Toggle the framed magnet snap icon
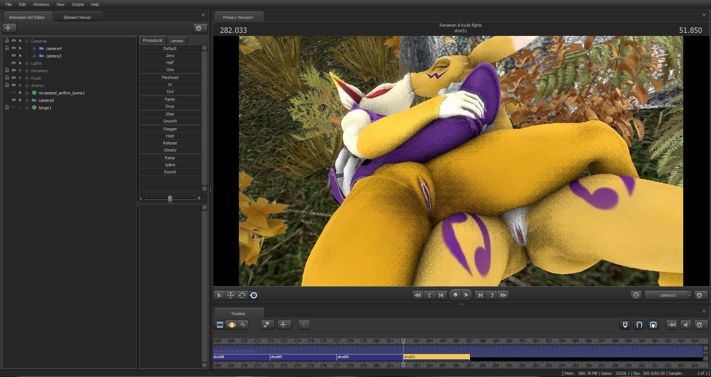Screen dimensions: 711x377 point(653,325)
